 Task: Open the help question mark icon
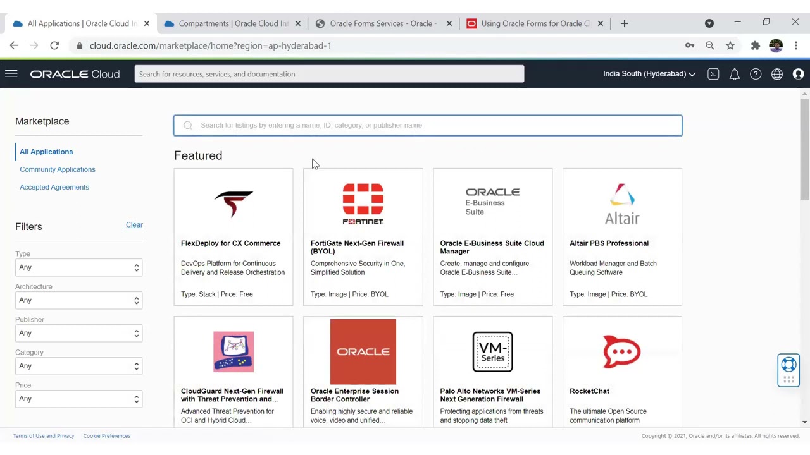[x=756, y=74]
